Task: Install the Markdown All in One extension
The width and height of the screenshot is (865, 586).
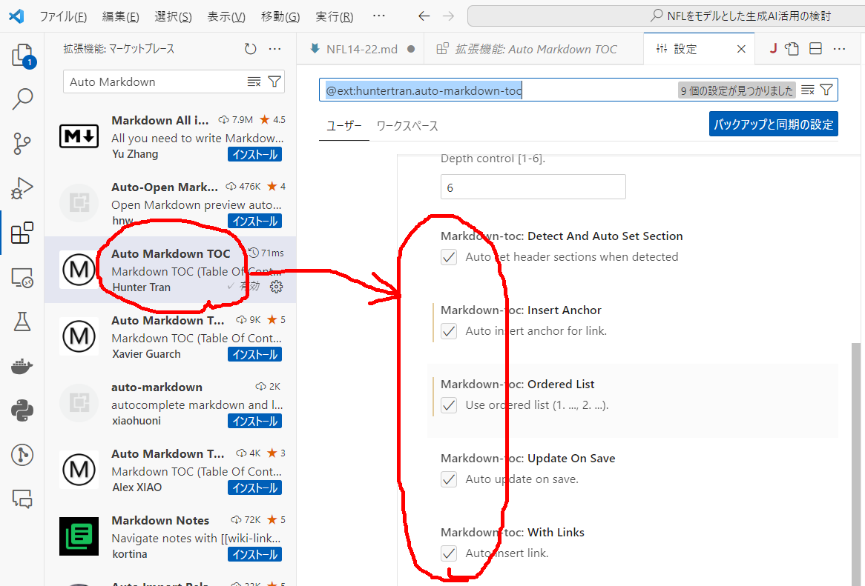Action: pyautogui.click(x=254, y=155)
